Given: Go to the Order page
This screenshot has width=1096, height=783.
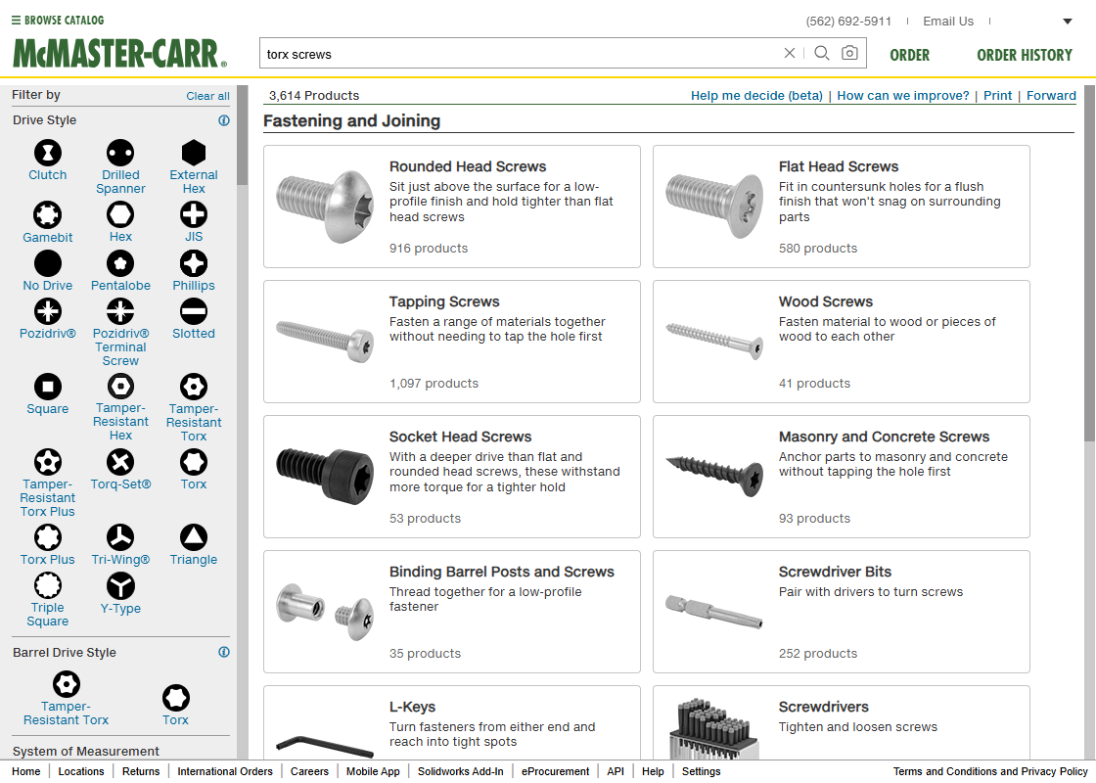Looking at the screenshot, I should (909, 55).
